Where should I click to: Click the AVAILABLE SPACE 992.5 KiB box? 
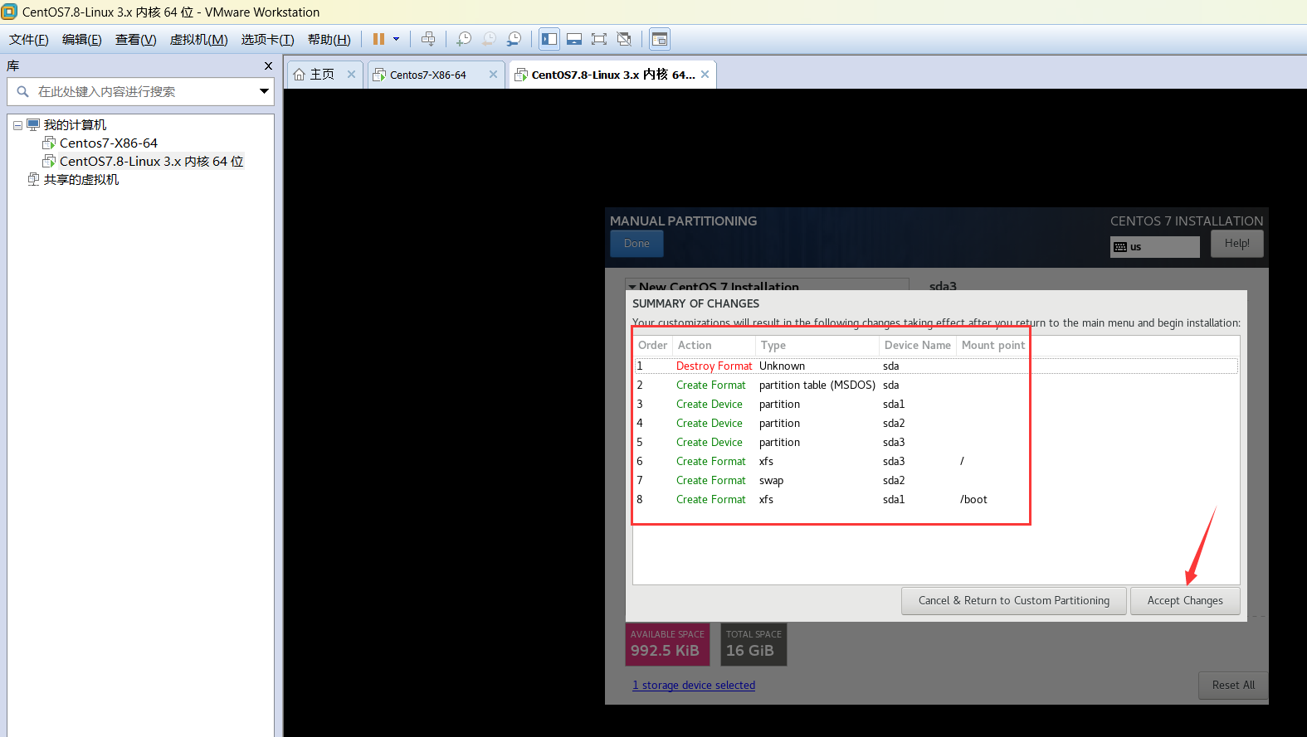coord(667,644)
